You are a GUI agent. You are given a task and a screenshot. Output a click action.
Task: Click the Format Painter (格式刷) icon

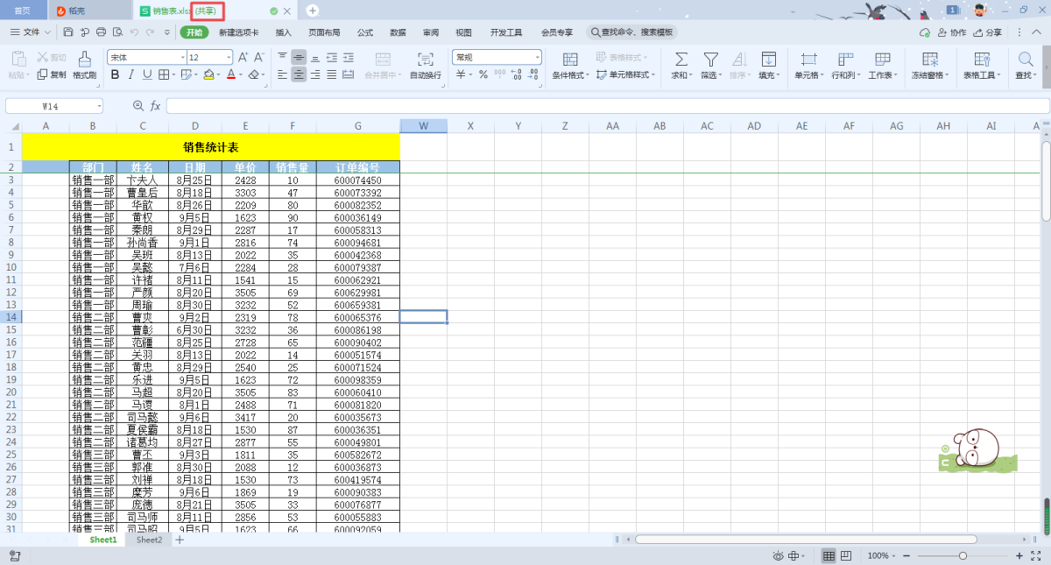coord(84,60)
